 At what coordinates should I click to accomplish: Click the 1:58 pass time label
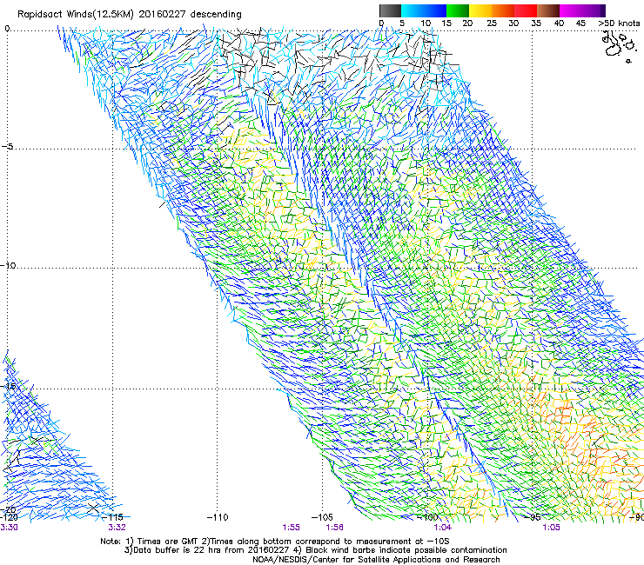click(334, 528)
